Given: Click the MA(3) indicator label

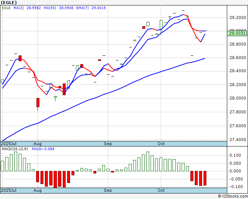Looking at the screenshot, I should click(19, 8).
